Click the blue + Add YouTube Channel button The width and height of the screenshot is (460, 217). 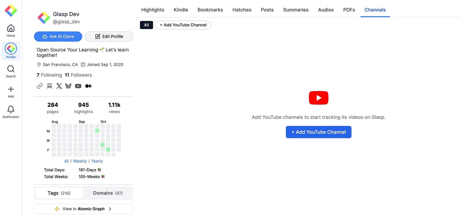pos(318,132)
